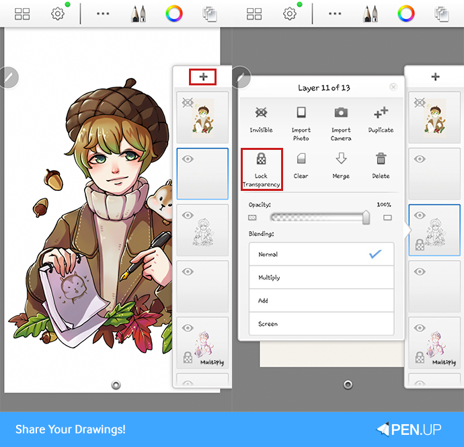The height and width of the screenshot is (447, 464).
Task: Select top character thumbnail in left panel
Action: click(x=203, y=118)
